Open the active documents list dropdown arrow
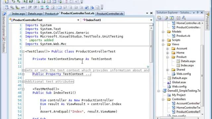The height and width of the screenshot is (119, 212). point(147,13)
